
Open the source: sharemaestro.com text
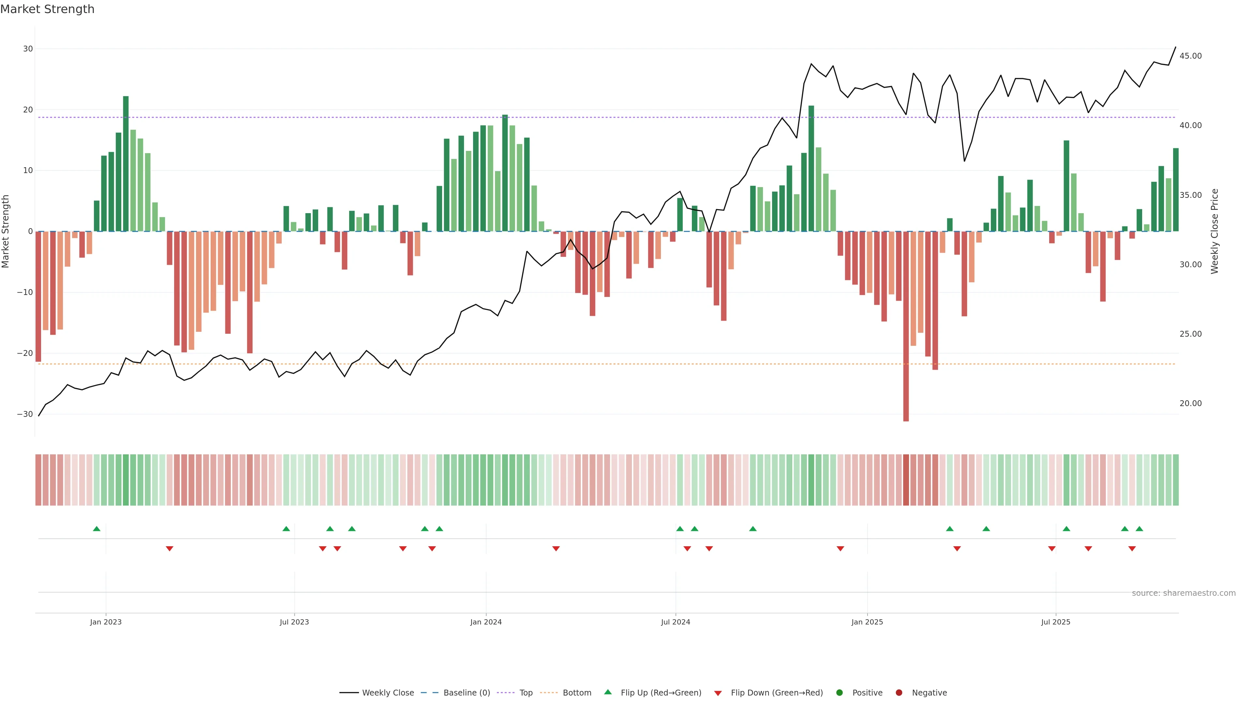[x=1184, y=593]
